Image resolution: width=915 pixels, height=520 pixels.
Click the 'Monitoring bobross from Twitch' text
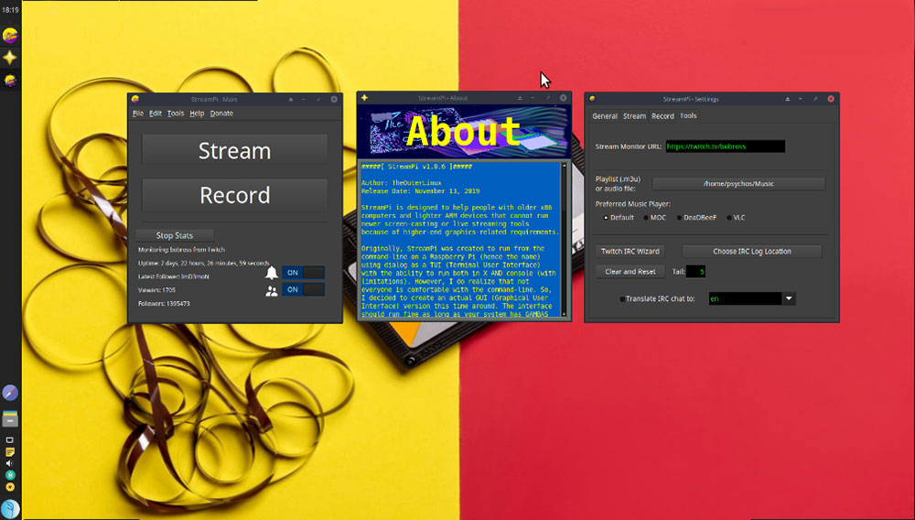[181, 250]
